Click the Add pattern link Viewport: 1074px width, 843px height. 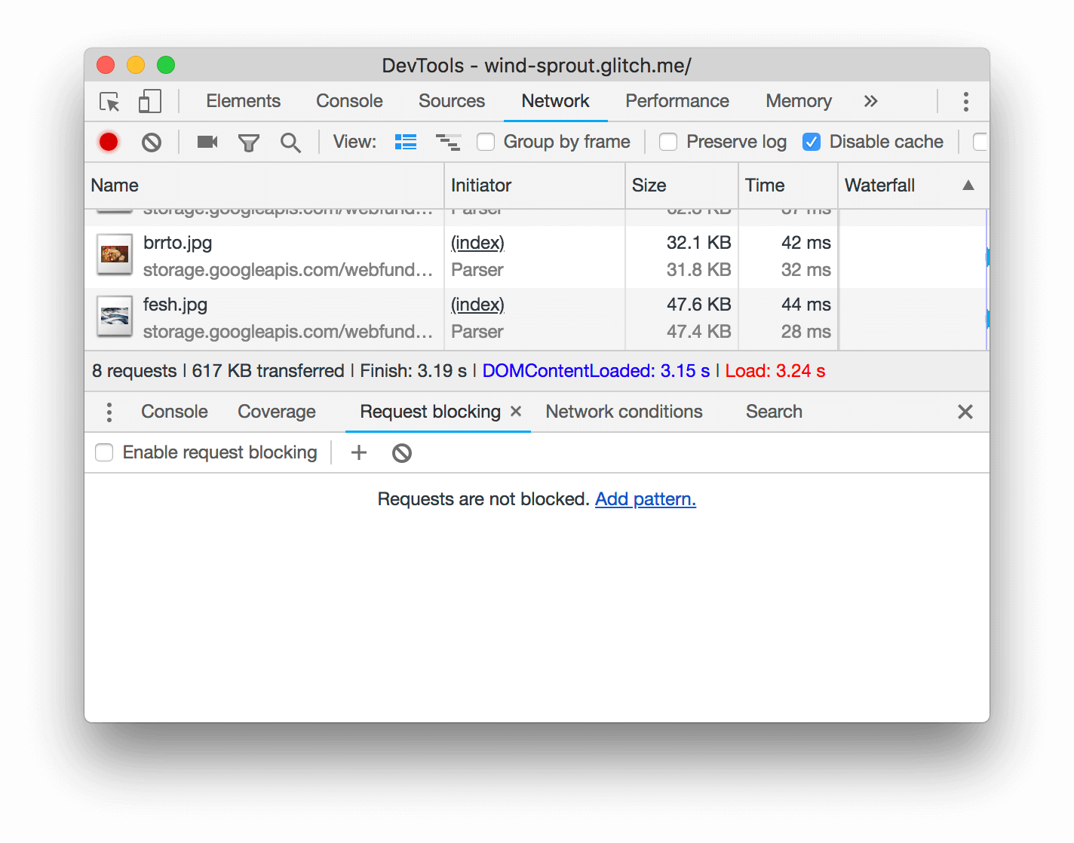coord(646,499)
